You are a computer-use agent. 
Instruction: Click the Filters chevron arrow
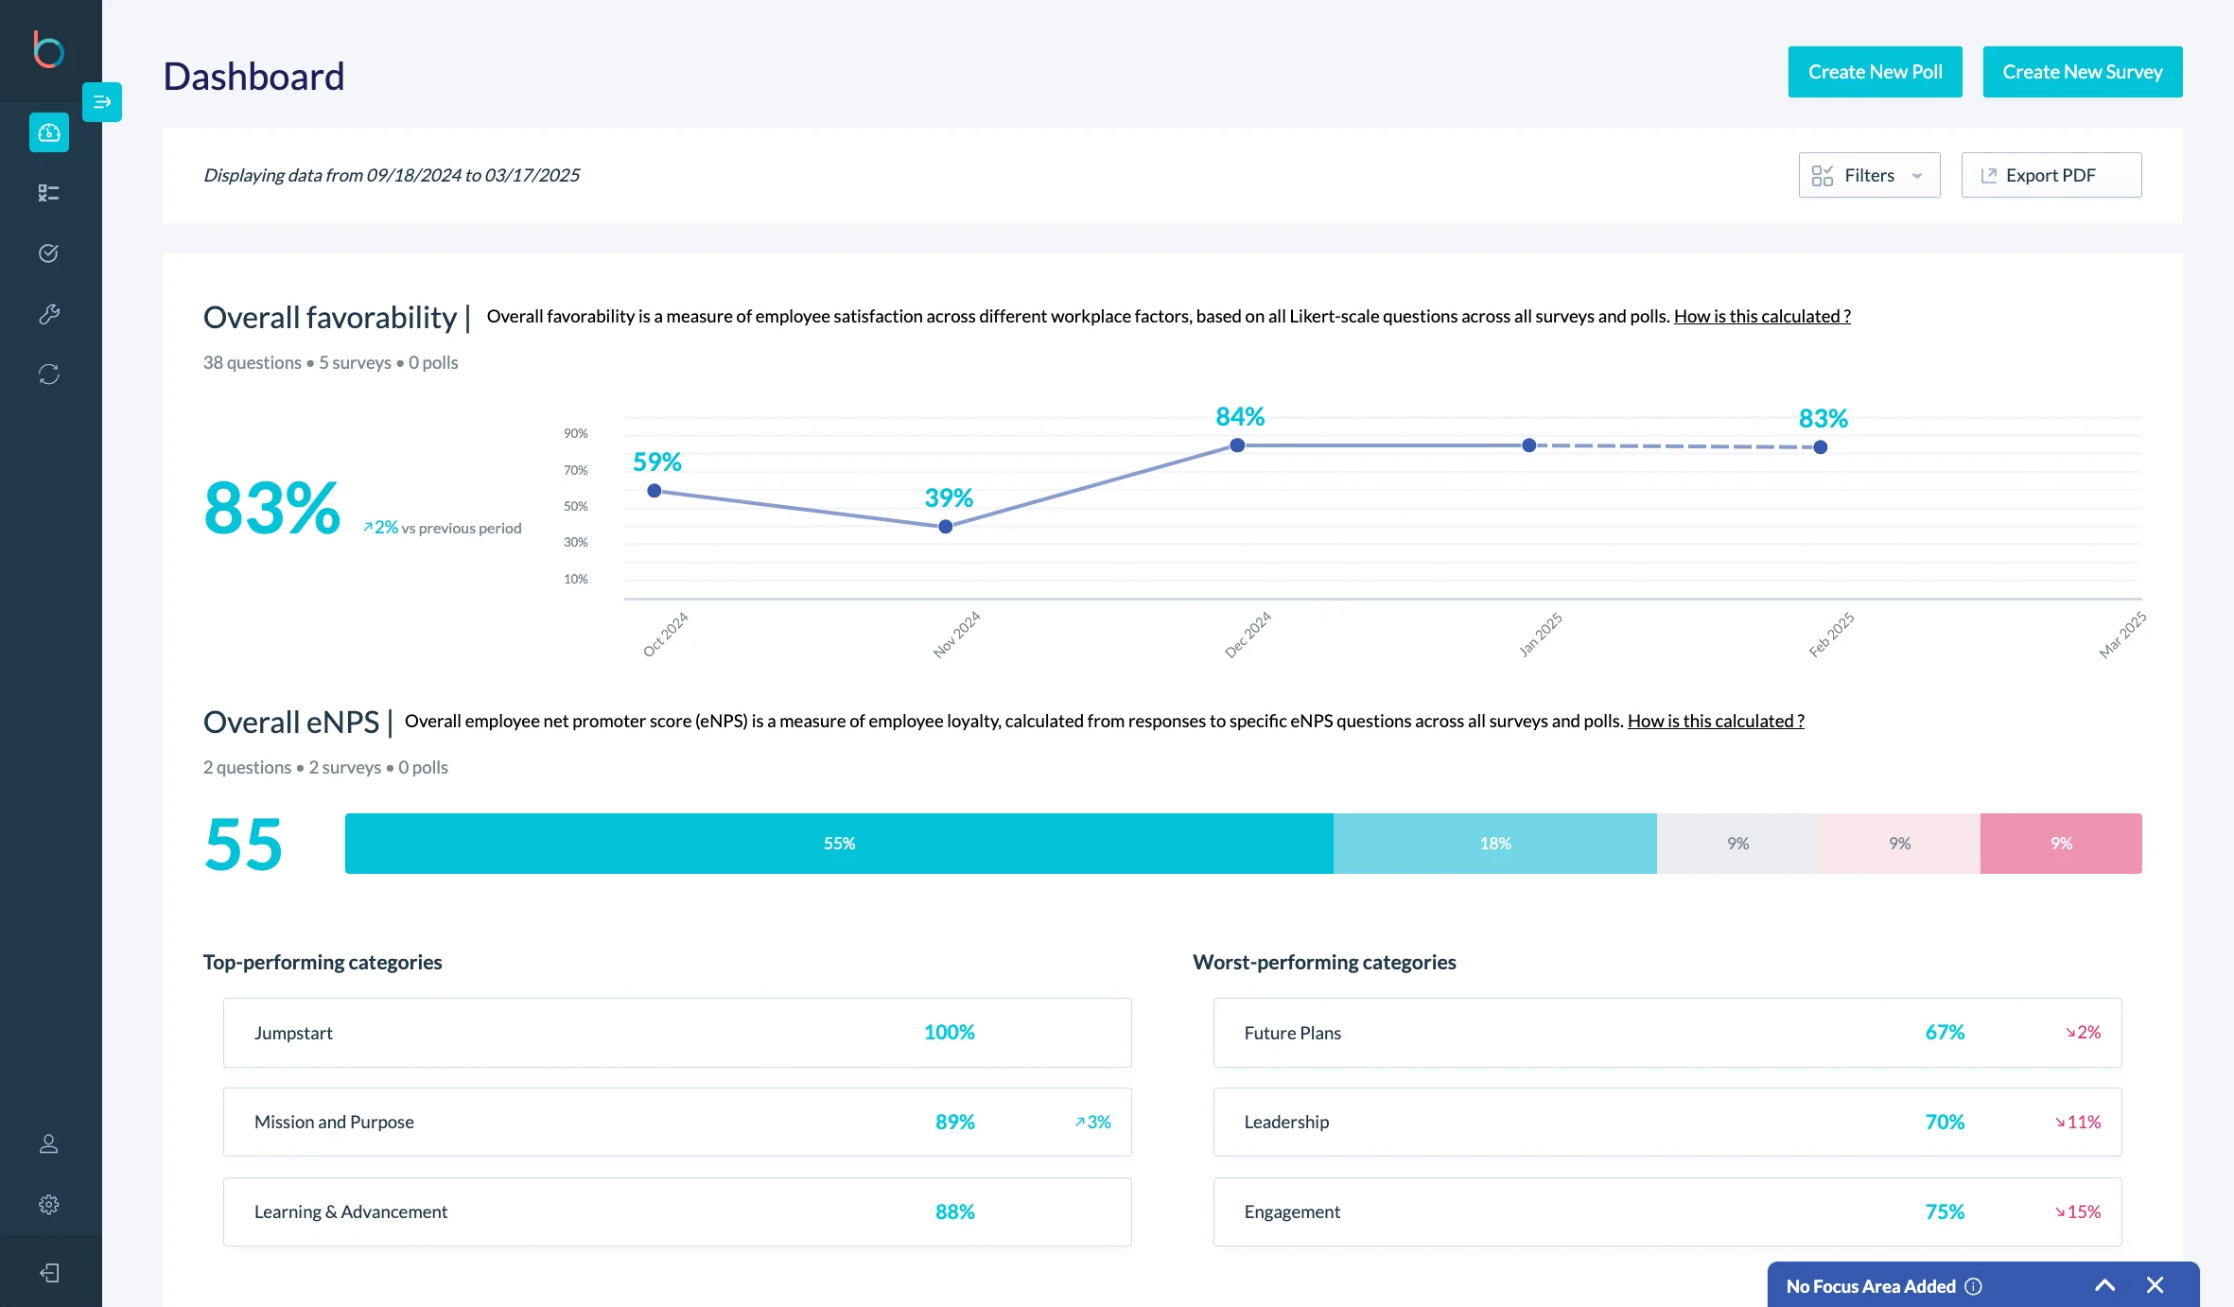coord(1918,176)
